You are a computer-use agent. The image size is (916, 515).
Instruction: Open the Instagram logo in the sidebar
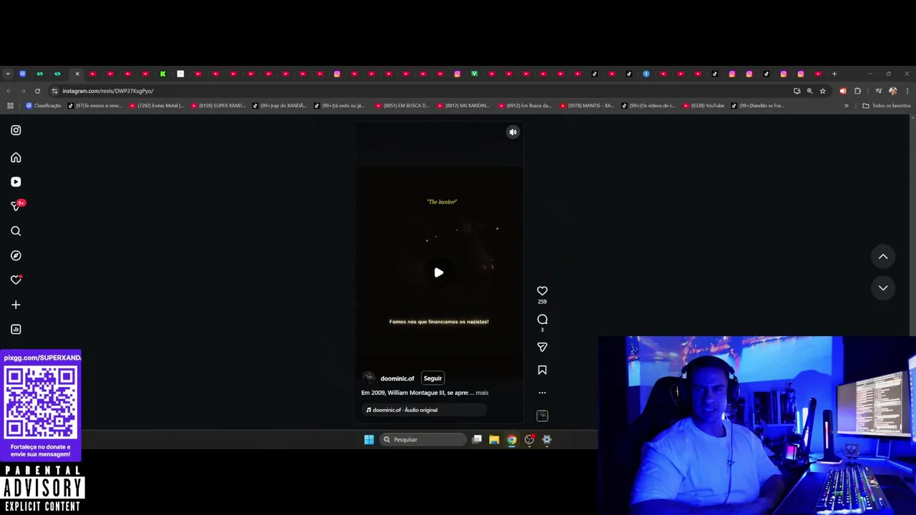tap(16, 130)
